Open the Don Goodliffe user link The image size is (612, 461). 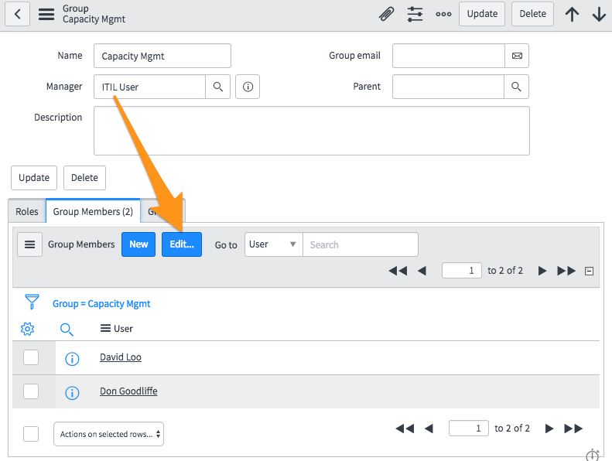pos(128,391)
